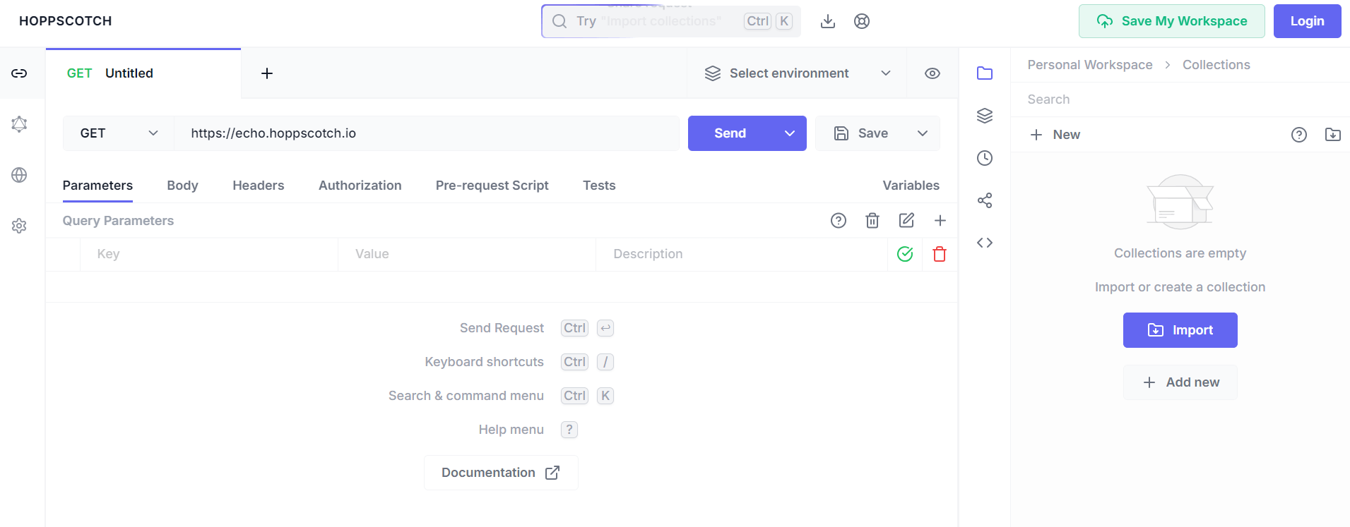Clear all query parameters with trash icon
The width and height of the screenshot is (1350, 527).
click(x=872, y=221)
